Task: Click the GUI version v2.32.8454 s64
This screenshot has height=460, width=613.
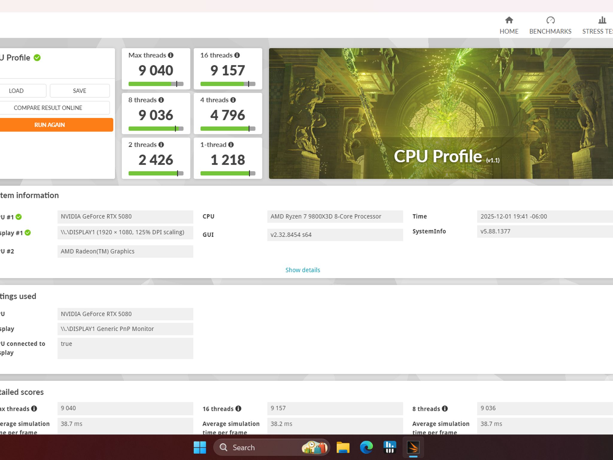Action: pos(335,235)
